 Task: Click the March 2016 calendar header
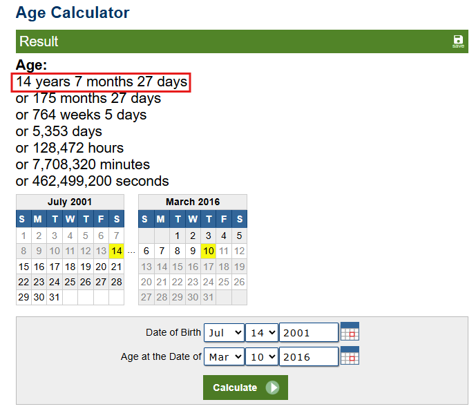193,202
